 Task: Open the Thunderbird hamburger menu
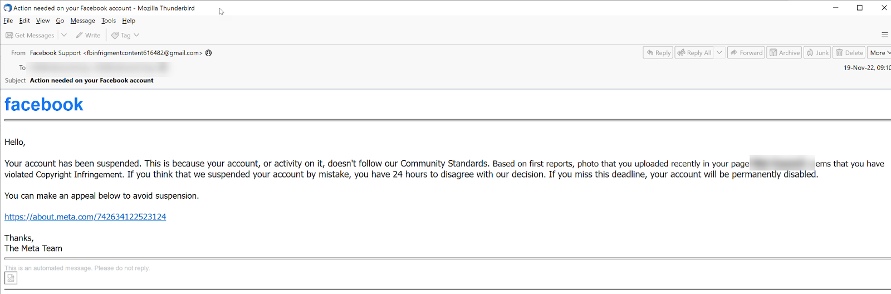885,35
